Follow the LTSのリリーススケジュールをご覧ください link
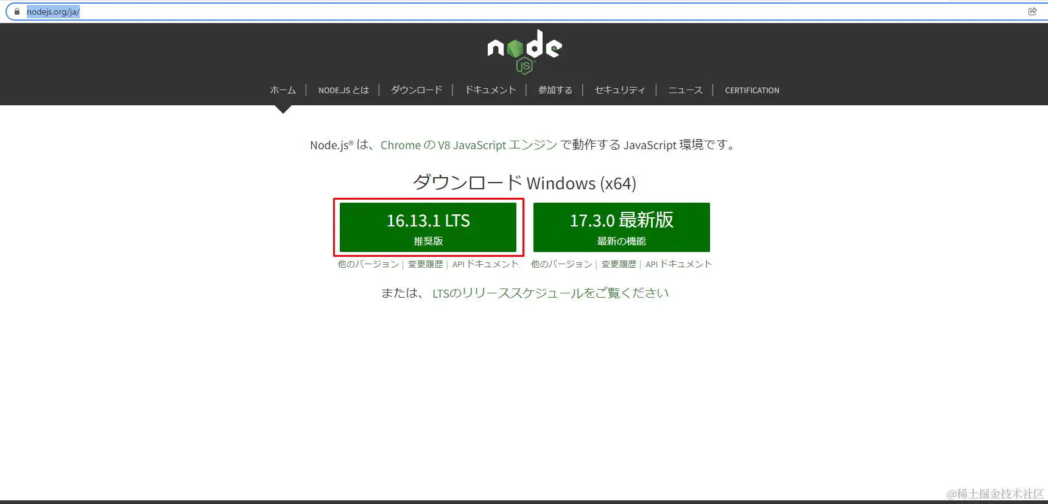The width and height of the screenshot is (1048, 504). pos(550,293)
